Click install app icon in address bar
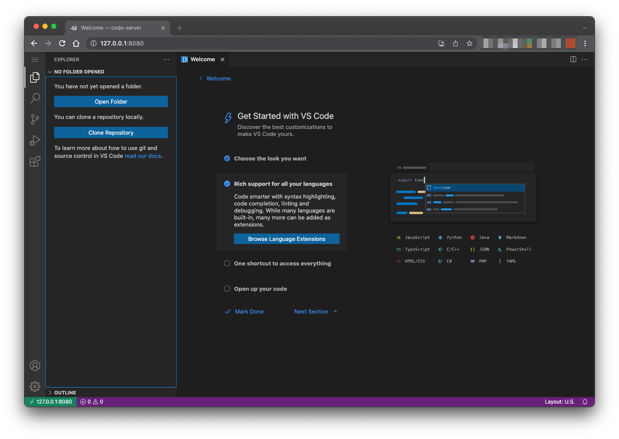The image size is (619, 439). [x=442, y=43]
